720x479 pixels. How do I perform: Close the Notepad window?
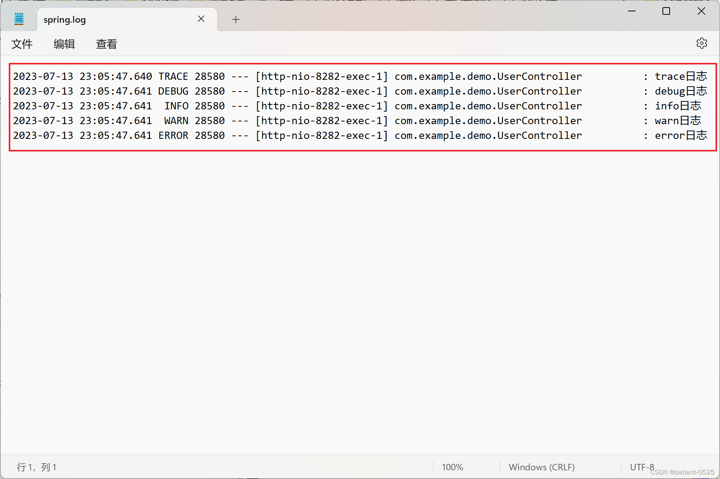point(701,11)
